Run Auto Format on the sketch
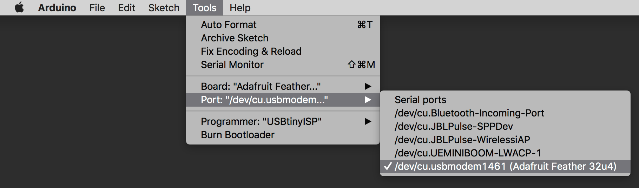Screen dimensions: 639x188 [229, 25]
